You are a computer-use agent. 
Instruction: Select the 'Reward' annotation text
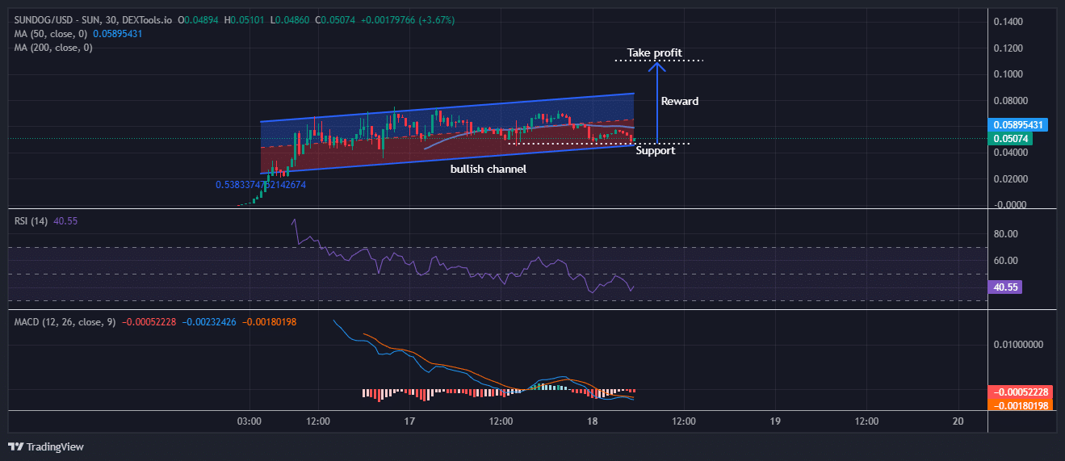point(680,102)
